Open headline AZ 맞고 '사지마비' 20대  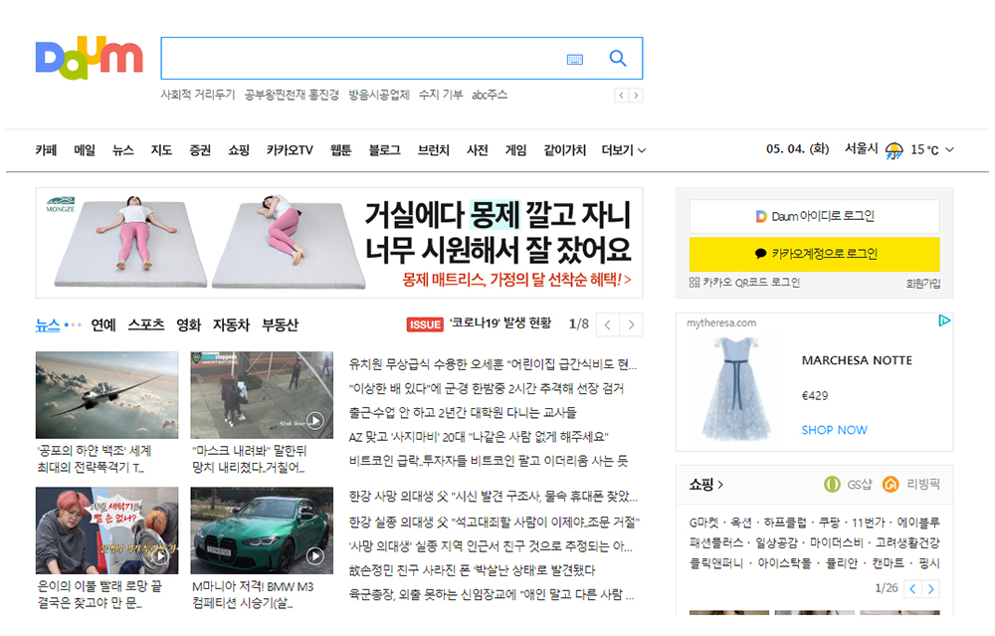479,437
